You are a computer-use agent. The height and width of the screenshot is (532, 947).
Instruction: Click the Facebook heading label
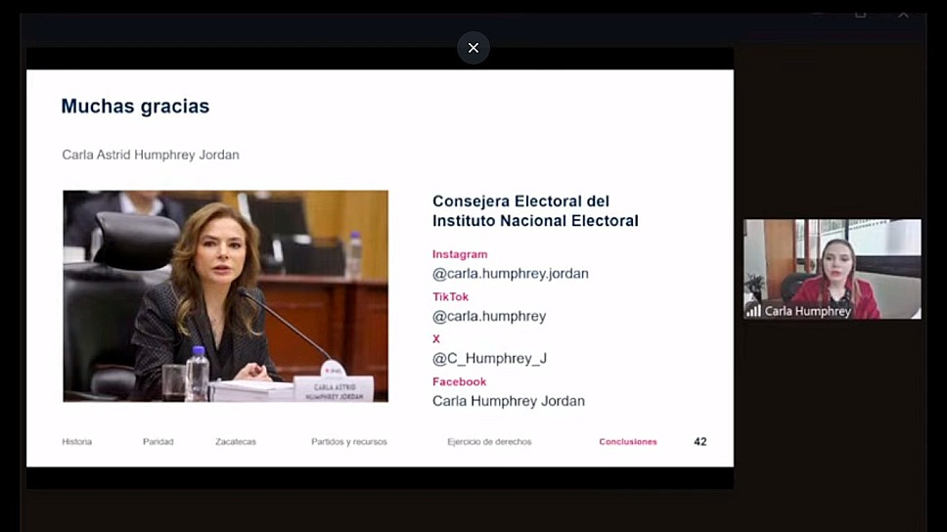[x=459, y=381]
